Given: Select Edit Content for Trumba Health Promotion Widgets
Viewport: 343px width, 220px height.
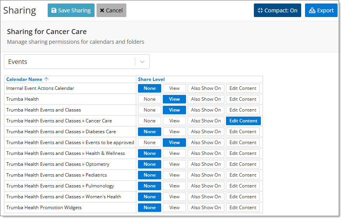Looking at the screenshot, I should [243, 208].
